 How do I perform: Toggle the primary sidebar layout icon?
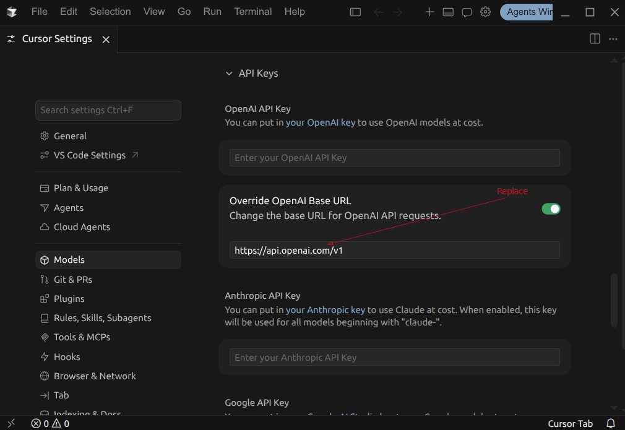click(x=355, y=12)
